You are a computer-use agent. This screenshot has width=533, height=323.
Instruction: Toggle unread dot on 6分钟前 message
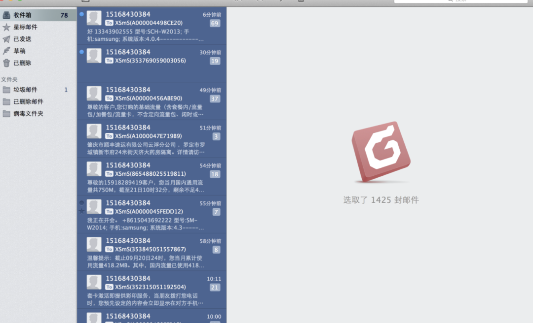click(81, 14)
